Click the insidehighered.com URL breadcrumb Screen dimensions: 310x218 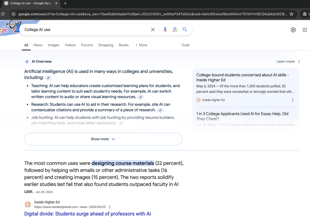(x=70, y=207)
